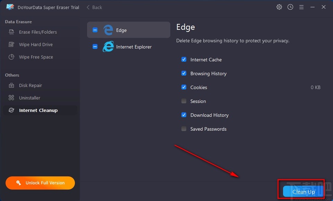Click the Disk Repair icon
The image size is (333, 201).
tap(11, 86)
